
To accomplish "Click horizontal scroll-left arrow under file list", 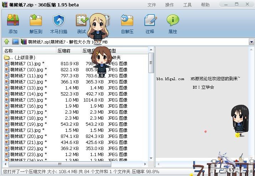I will pos(5,164).
